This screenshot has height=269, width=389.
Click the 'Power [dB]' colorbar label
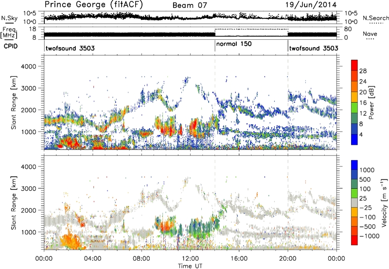point(371,102)
